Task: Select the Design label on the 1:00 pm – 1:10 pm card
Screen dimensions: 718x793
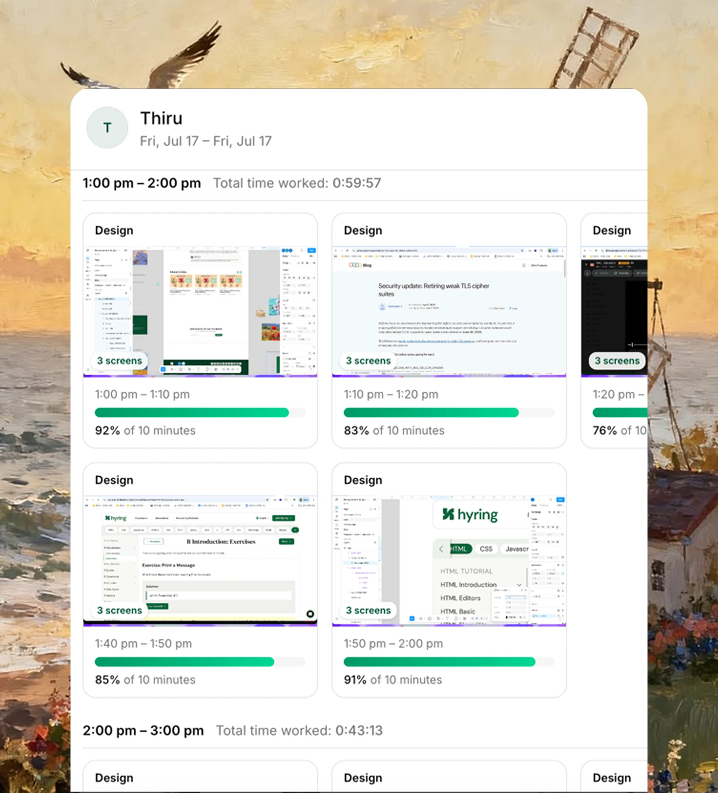Action: (114, 230)
